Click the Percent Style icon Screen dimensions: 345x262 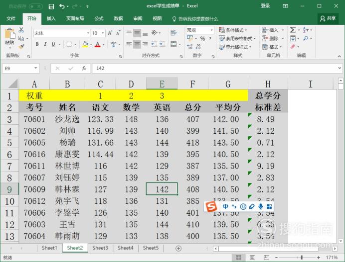pyautogui.click(x=202, y=38)
